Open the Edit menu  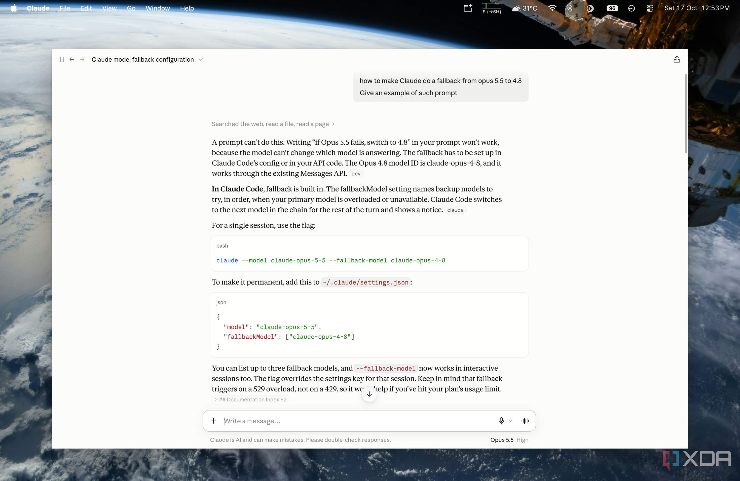pyautogui.click(x=86, y=8)
